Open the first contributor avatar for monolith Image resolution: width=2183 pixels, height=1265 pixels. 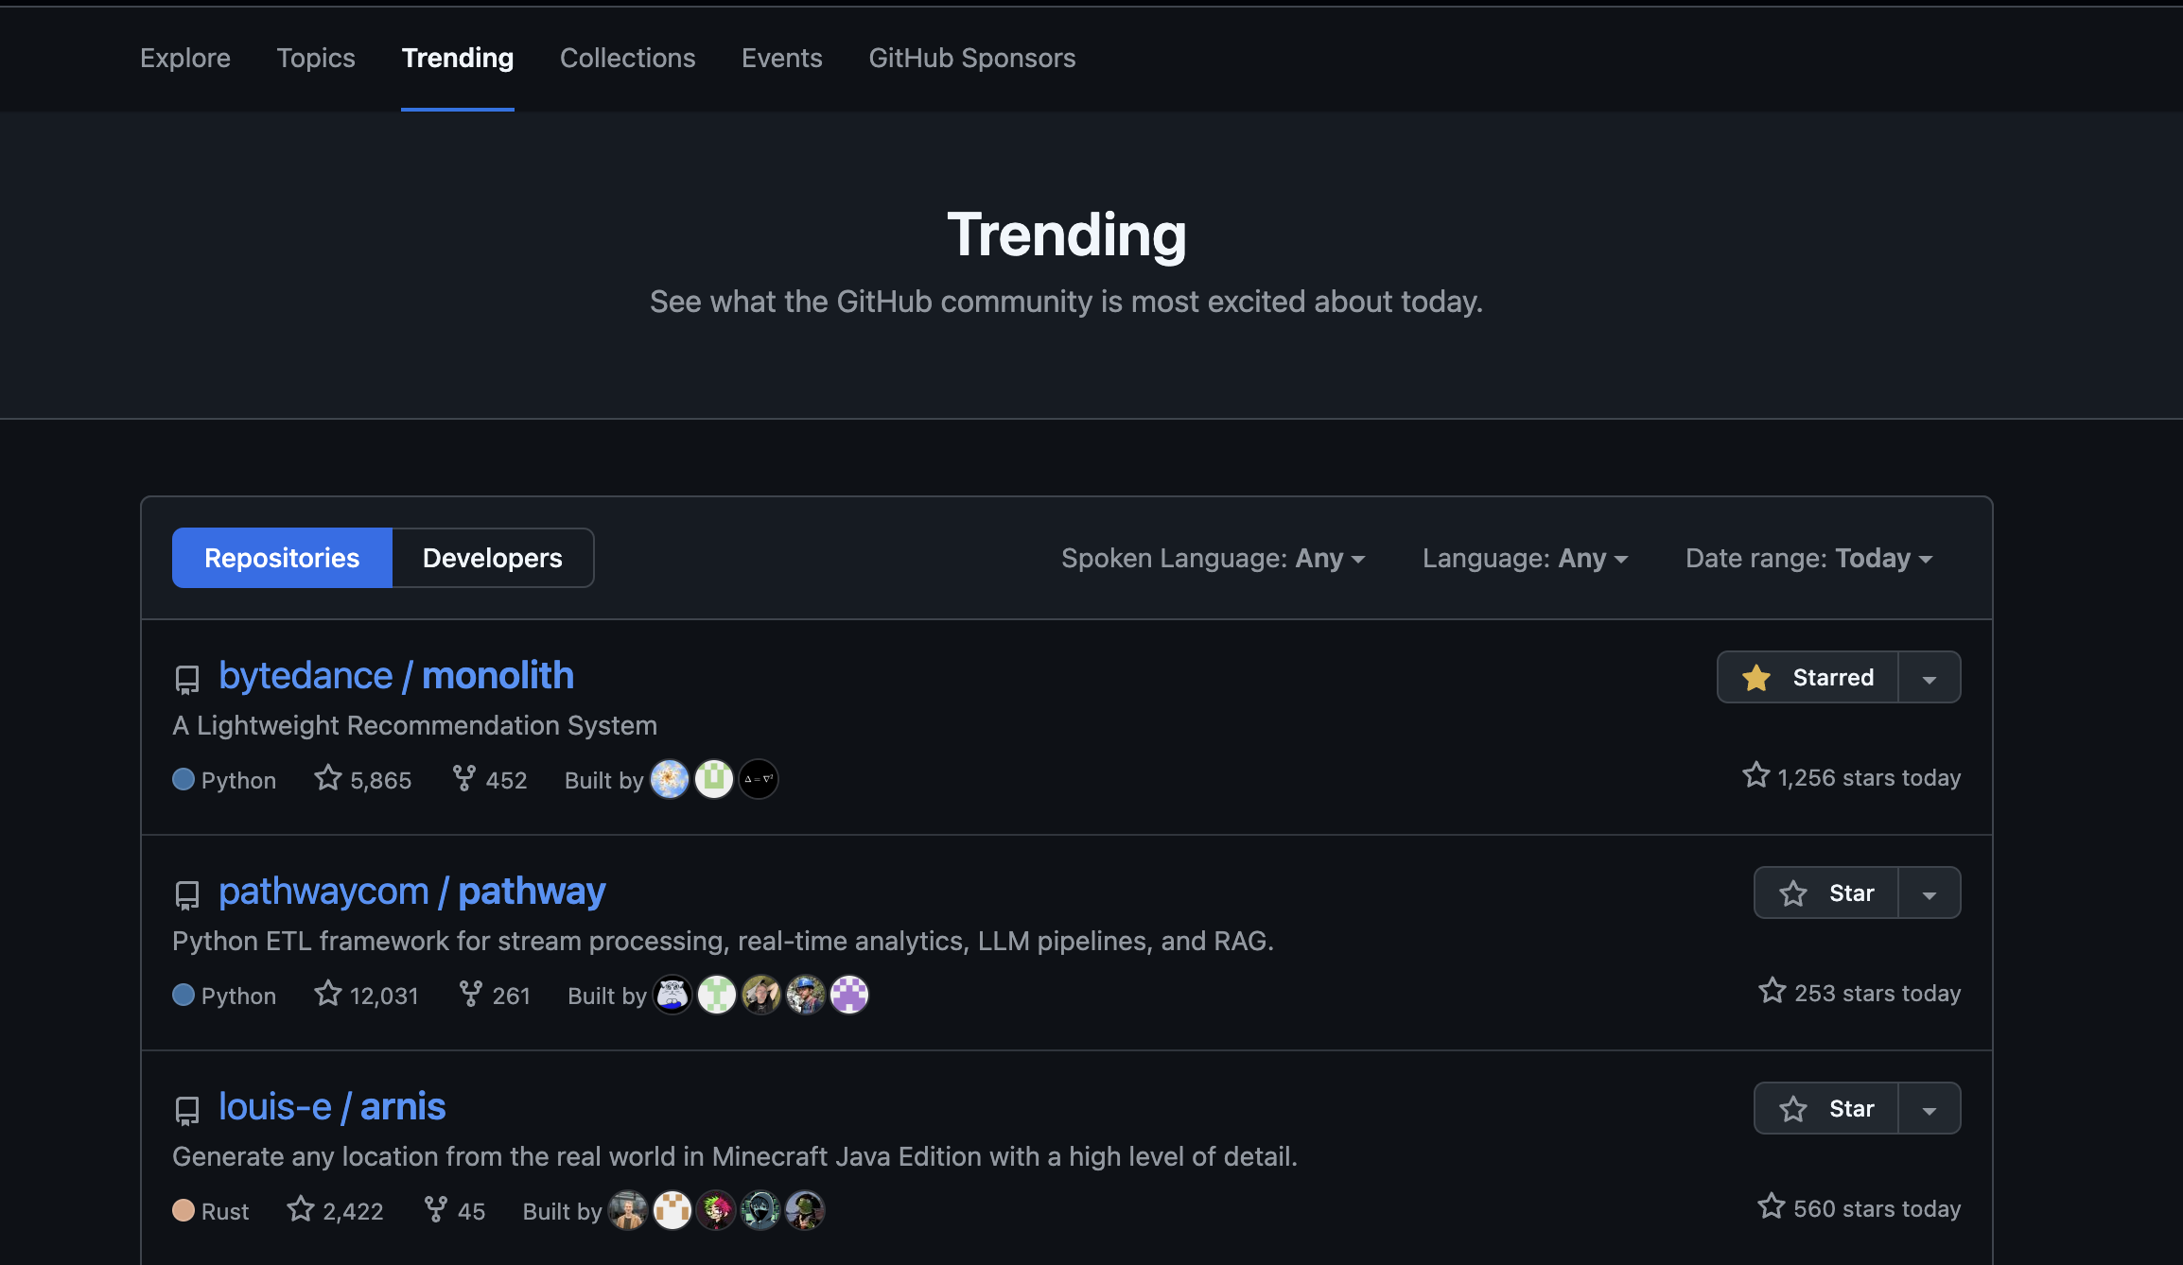point(670,779)
